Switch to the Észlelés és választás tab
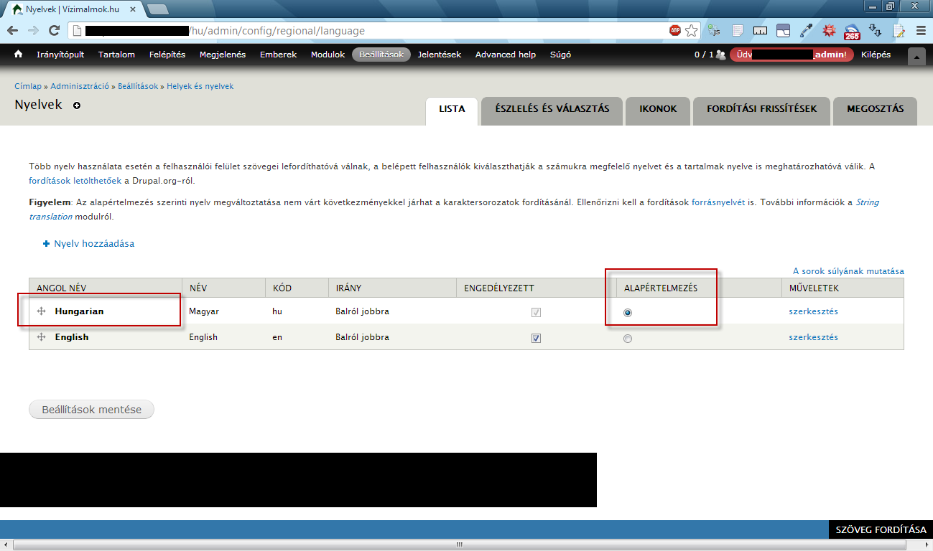 coord(552,109)
